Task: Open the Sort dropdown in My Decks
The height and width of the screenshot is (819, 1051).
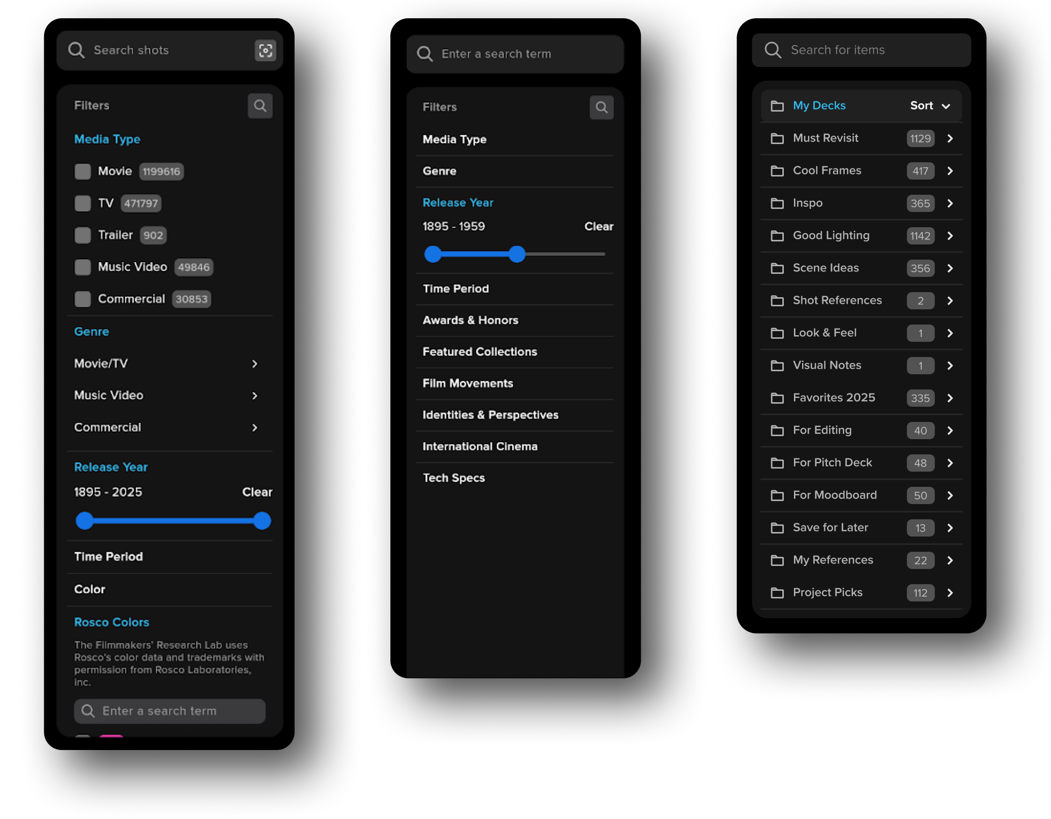Action: point(930,105)
